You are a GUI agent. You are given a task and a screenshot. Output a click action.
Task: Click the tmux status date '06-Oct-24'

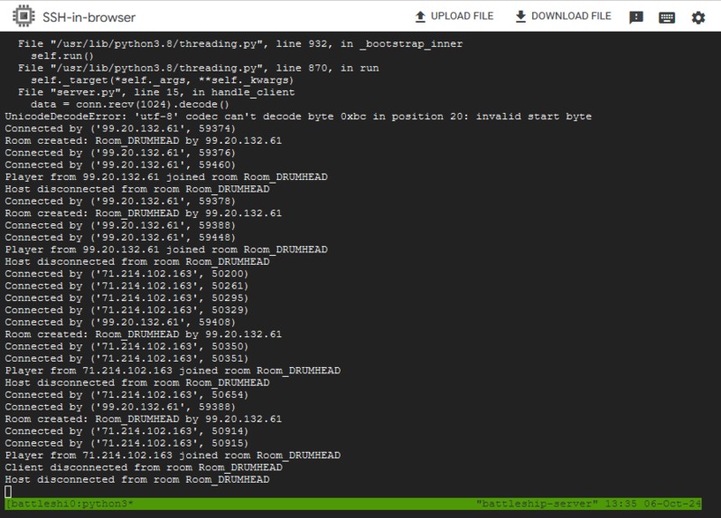pos(672,504)
